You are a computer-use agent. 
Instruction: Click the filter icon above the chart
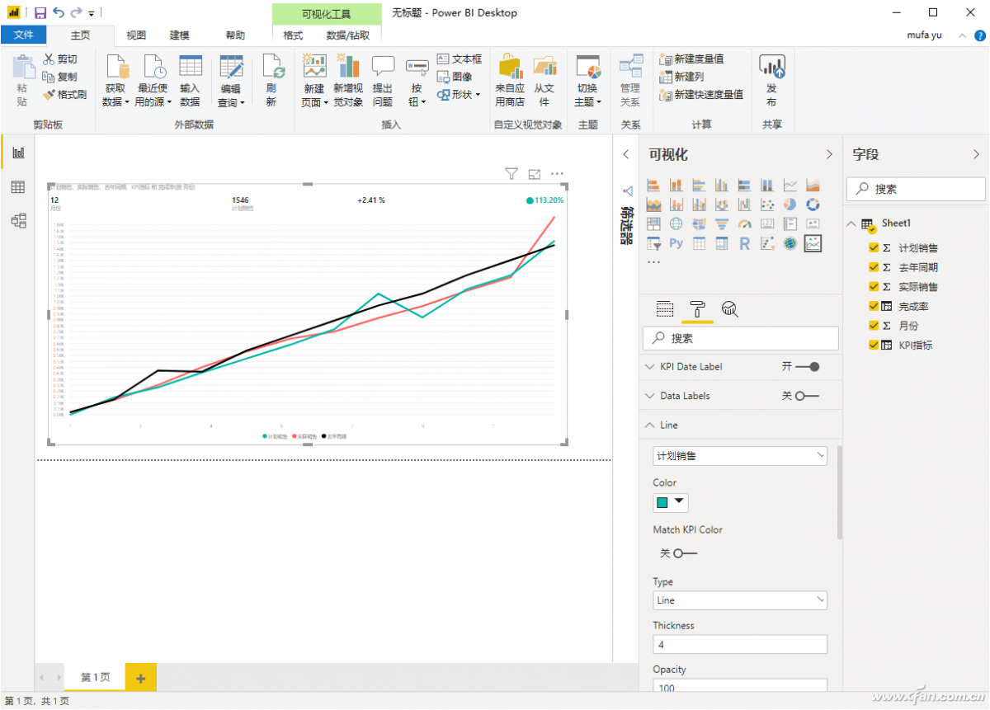pos(511,174)
